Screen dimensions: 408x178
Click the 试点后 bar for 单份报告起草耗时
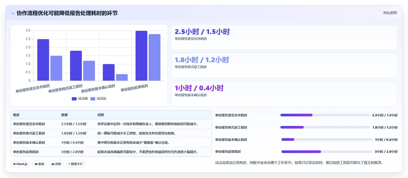pyautogui.click(x=155, y=57)
